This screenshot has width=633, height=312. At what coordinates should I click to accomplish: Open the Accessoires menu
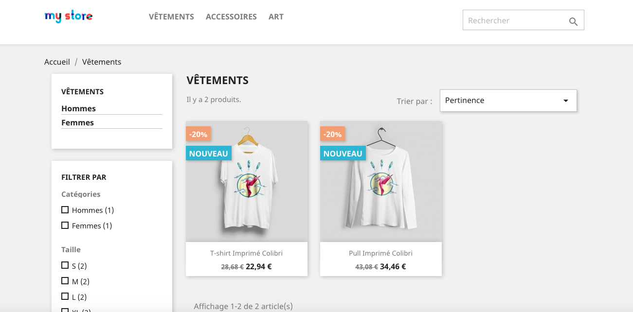click(231, 17)
